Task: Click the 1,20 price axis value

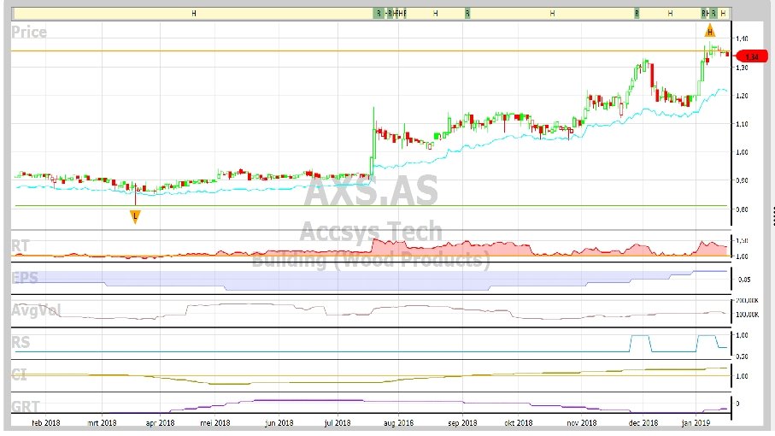Action: pyautogui.click(x=742, y=96)
